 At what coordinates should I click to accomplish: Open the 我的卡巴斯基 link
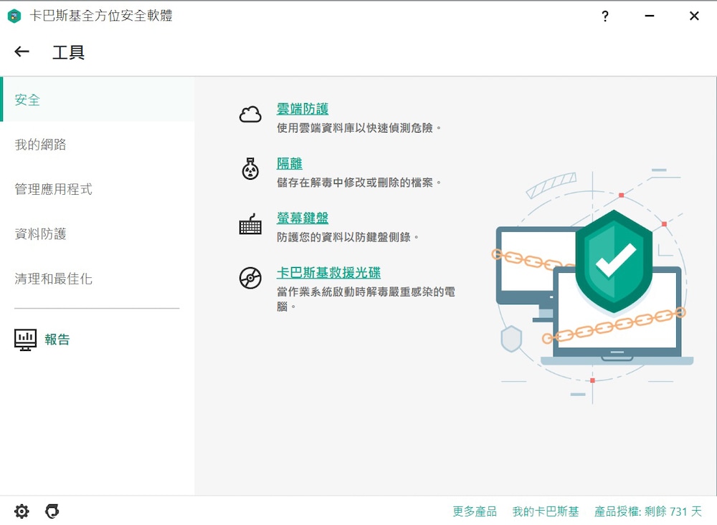(x=546, y=511)
